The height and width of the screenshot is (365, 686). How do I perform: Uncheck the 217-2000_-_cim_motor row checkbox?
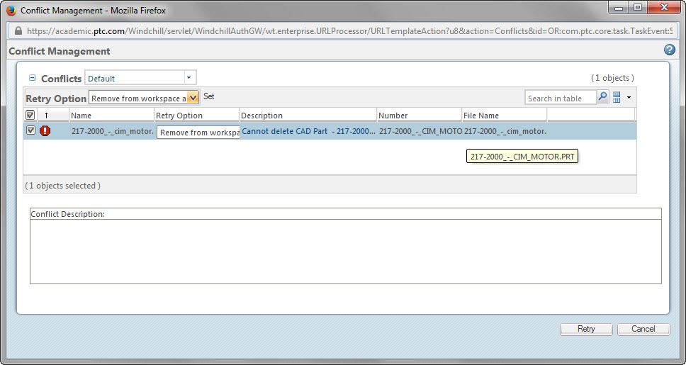click(x=30, y=130)
